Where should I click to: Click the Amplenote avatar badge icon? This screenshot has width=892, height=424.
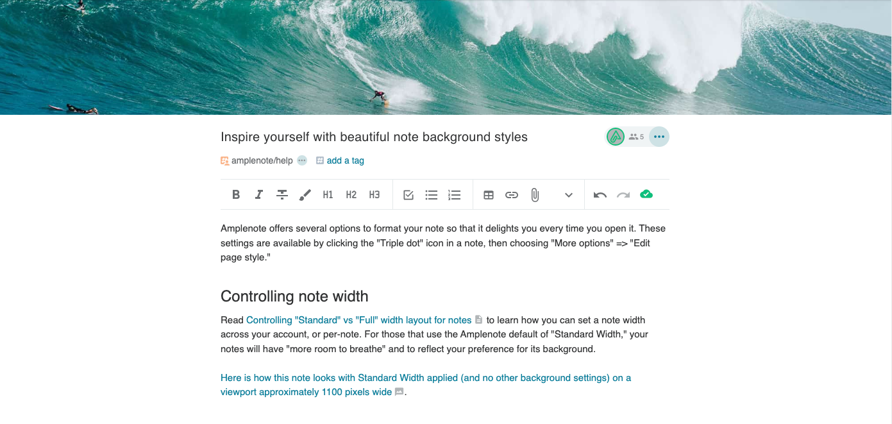[x=616, y=137]
